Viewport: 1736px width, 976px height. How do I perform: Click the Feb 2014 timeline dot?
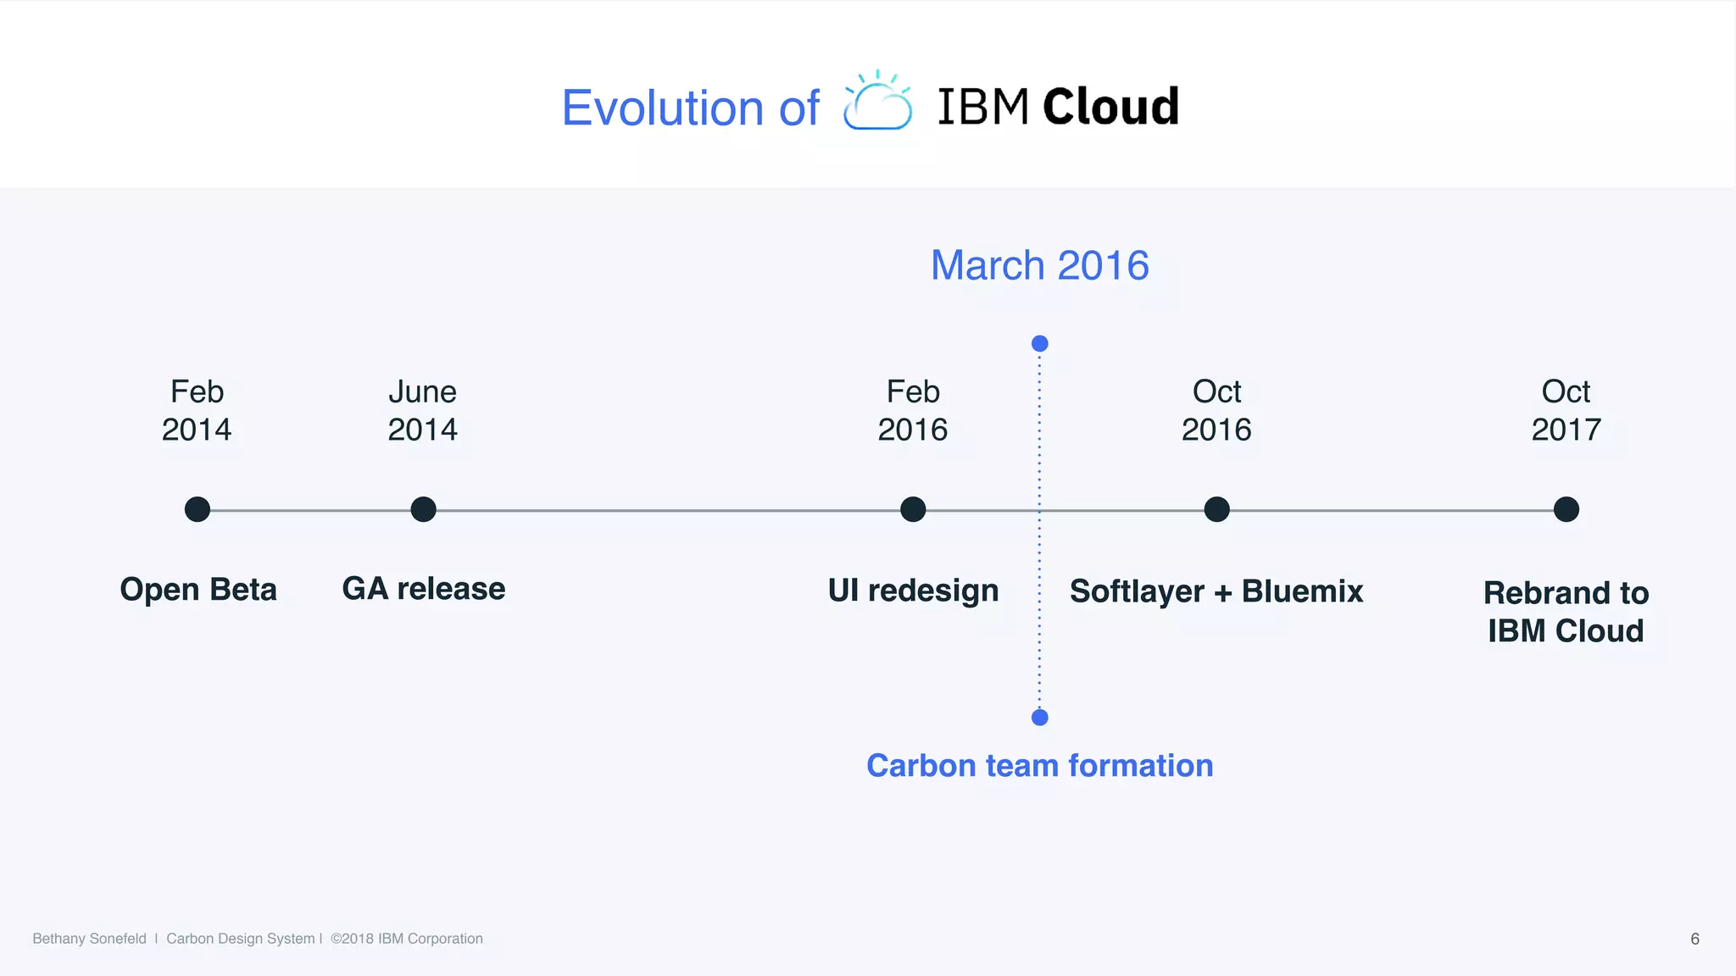pyautogui.click(x=198, y=509)
